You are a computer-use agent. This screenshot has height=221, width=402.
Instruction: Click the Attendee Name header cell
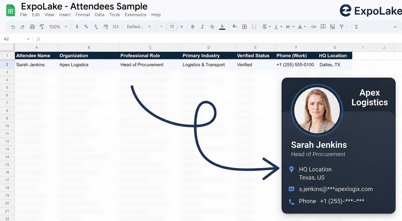(x=36, y=56)
